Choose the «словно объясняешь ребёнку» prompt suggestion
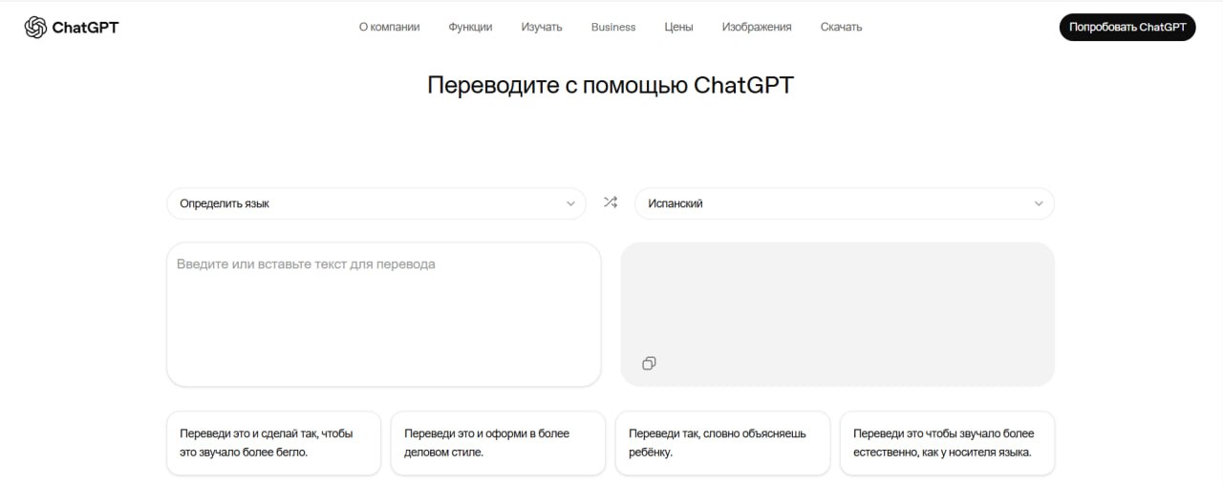 pyautogui.click(x=722, y=443)
